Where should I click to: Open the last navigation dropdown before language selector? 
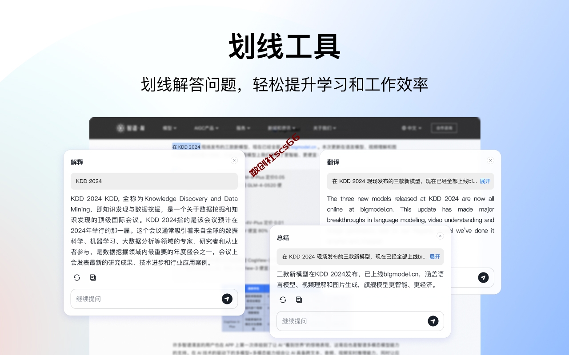coord(325,128)
